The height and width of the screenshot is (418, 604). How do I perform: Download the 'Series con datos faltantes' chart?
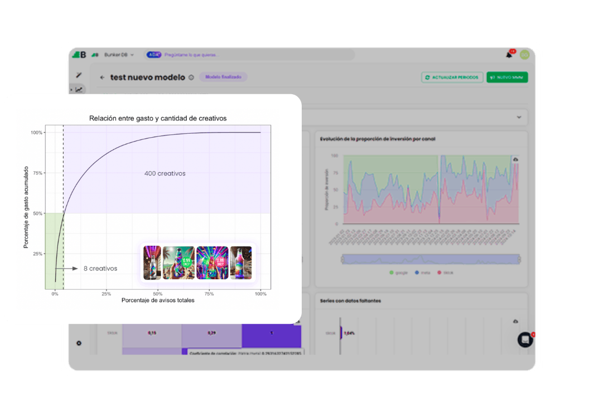point(515,322)
